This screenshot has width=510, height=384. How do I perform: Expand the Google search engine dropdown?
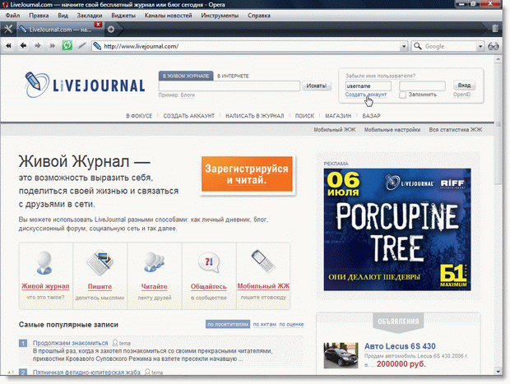tap(480, 47)
